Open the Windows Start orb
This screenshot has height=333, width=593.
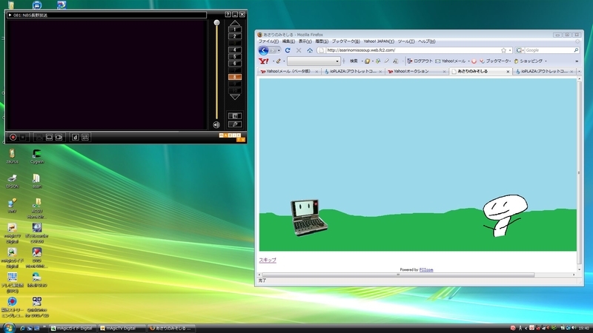tap(8, 328)
